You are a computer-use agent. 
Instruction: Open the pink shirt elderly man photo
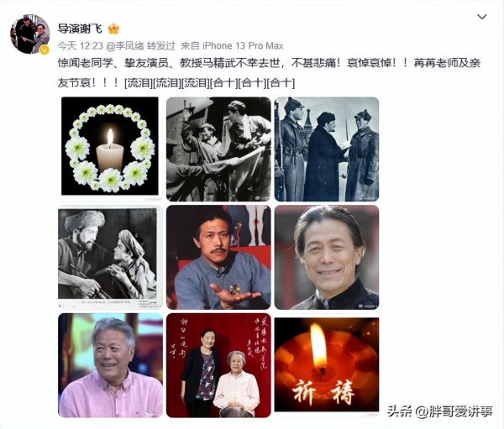coord(110,365)
